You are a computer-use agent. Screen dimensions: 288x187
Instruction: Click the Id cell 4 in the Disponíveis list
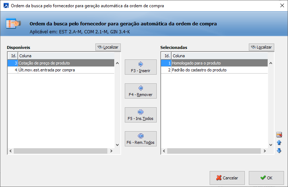click(x=13, y=70)
